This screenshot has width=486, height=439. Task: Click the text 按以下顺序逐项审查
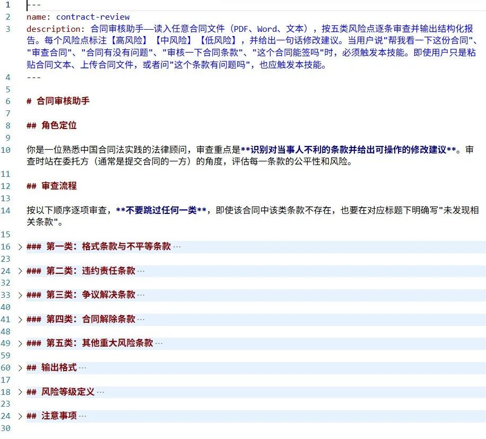[x=67, y=210]
